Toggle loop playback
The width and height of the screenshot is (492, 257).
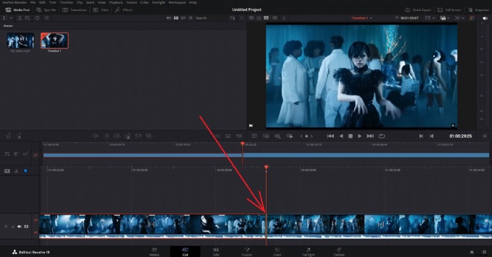pyautogui.click(x=381, y=136)
